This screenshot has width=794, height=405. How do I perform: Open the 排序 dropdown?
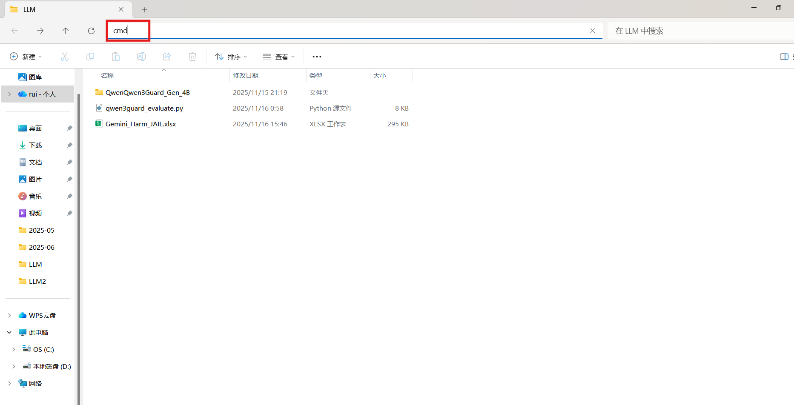click(231, 56)
